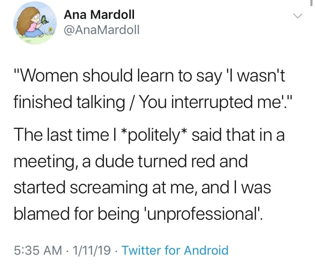315x266 pixels.
Task: Click the "meeting, a dude turned red" line
Action: [x=131, y=162]
